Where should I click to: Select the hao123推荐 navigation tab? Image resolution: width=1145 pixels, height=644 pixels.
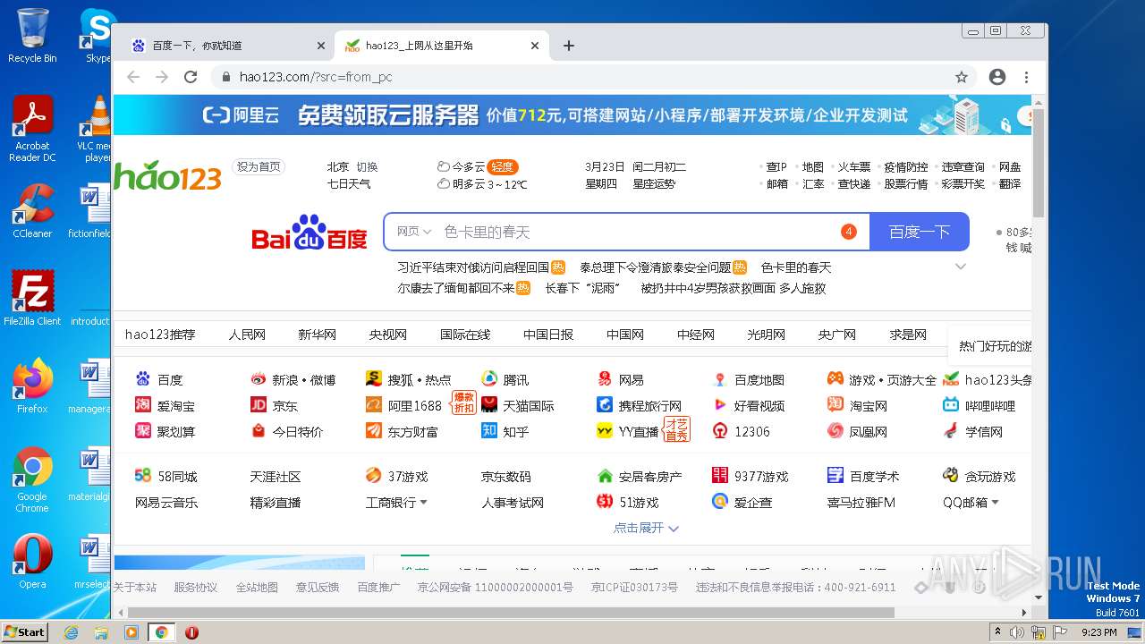point(160,335)
